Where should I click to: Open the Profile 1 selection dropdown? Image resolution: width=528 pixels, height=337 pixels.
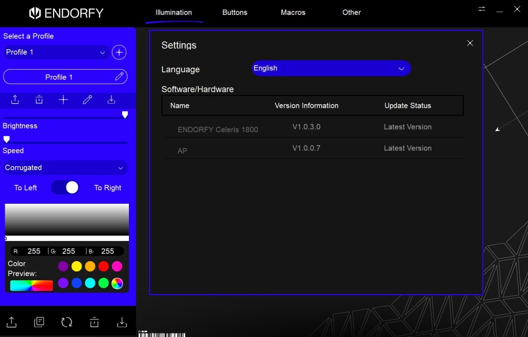click(56, 52)
